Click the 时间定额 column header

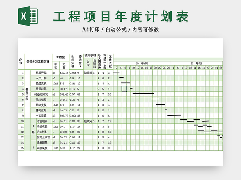[x=73, y=62]
